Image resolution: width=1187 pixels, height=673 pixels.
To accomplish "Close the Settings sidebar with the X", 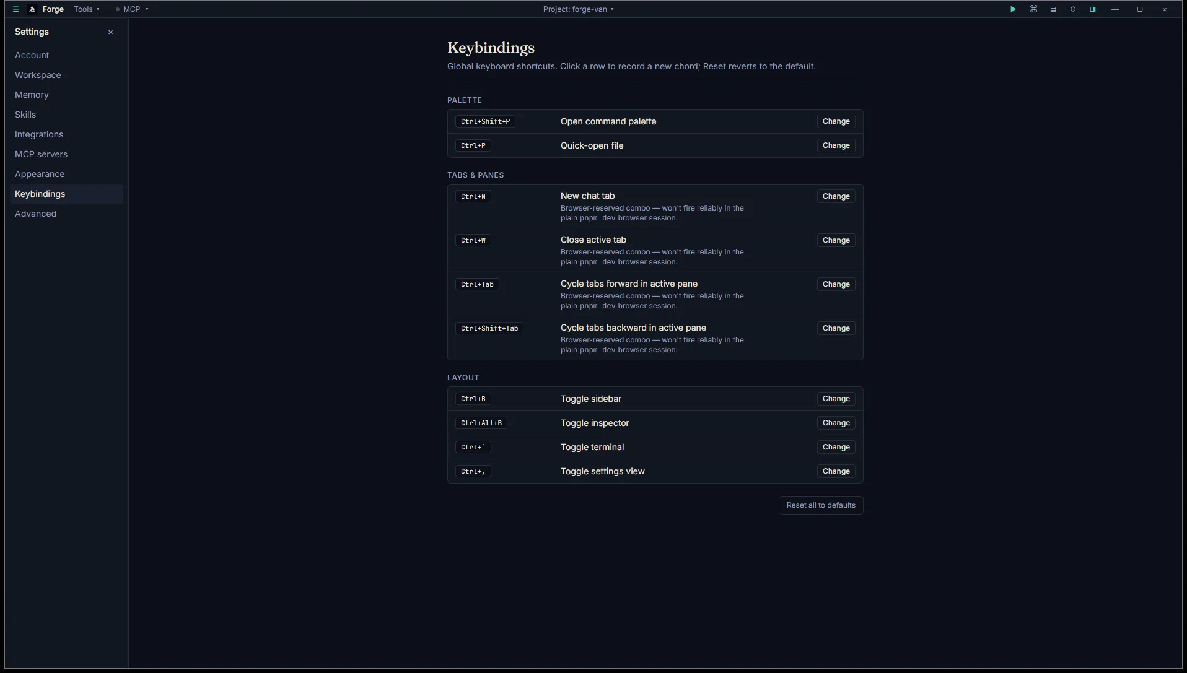I will coord(111,32).
